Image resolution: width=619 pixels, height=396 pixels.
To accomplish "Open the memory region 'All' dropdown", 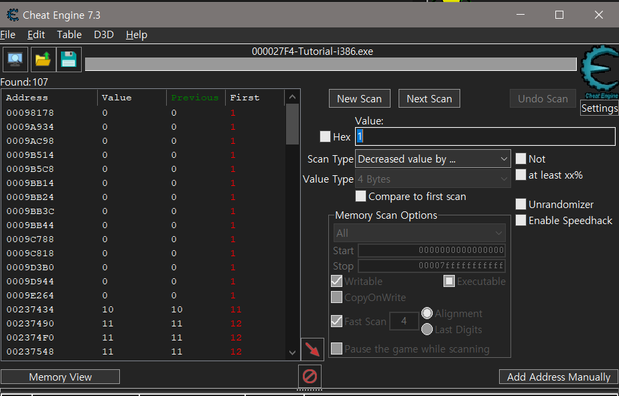I will coord(419,233).
